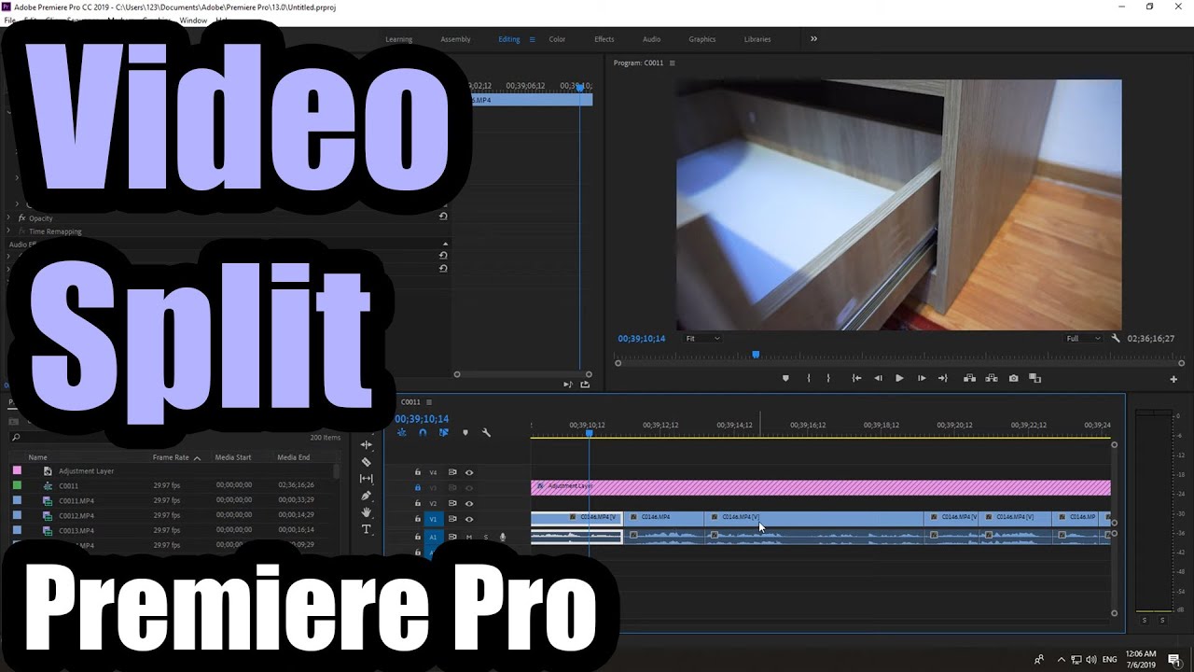This screenshot has height=672, width=1194.
Task: Play the Program monitor sequence
Action: pos(899,378)
